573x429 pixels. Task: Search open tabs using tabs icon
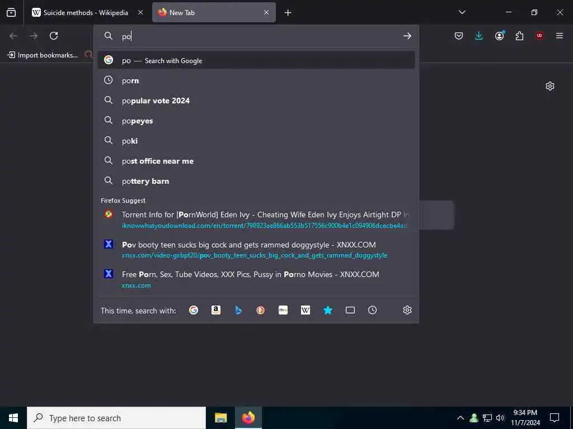350,310
